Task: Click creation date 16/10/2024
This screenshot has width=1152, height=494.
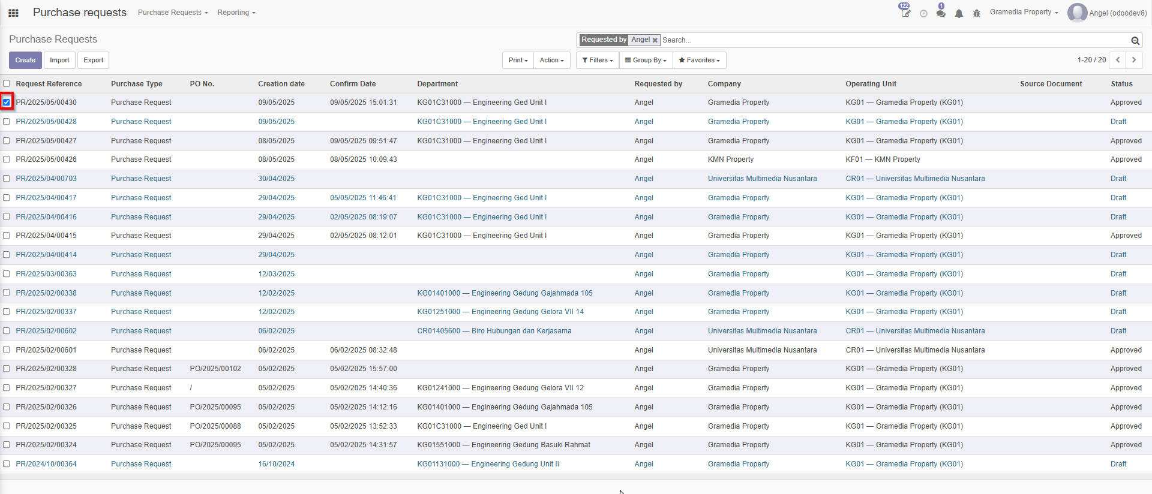Action: pyautogui.click(x=277, y=464)
